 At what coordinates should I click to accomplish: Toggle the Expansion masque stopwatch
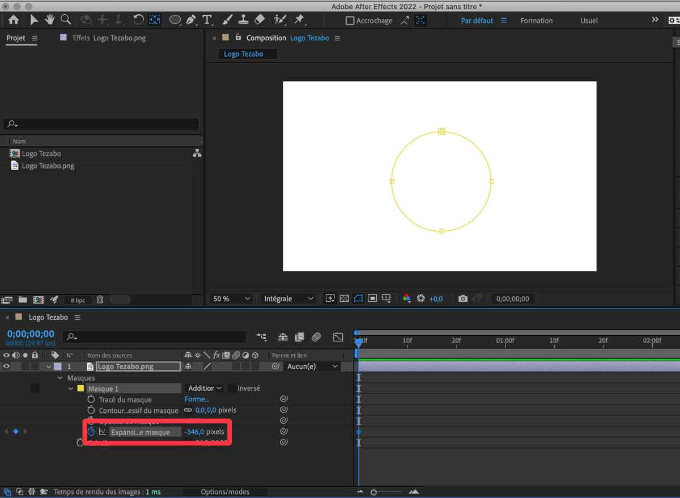click(x=91, y=432)
